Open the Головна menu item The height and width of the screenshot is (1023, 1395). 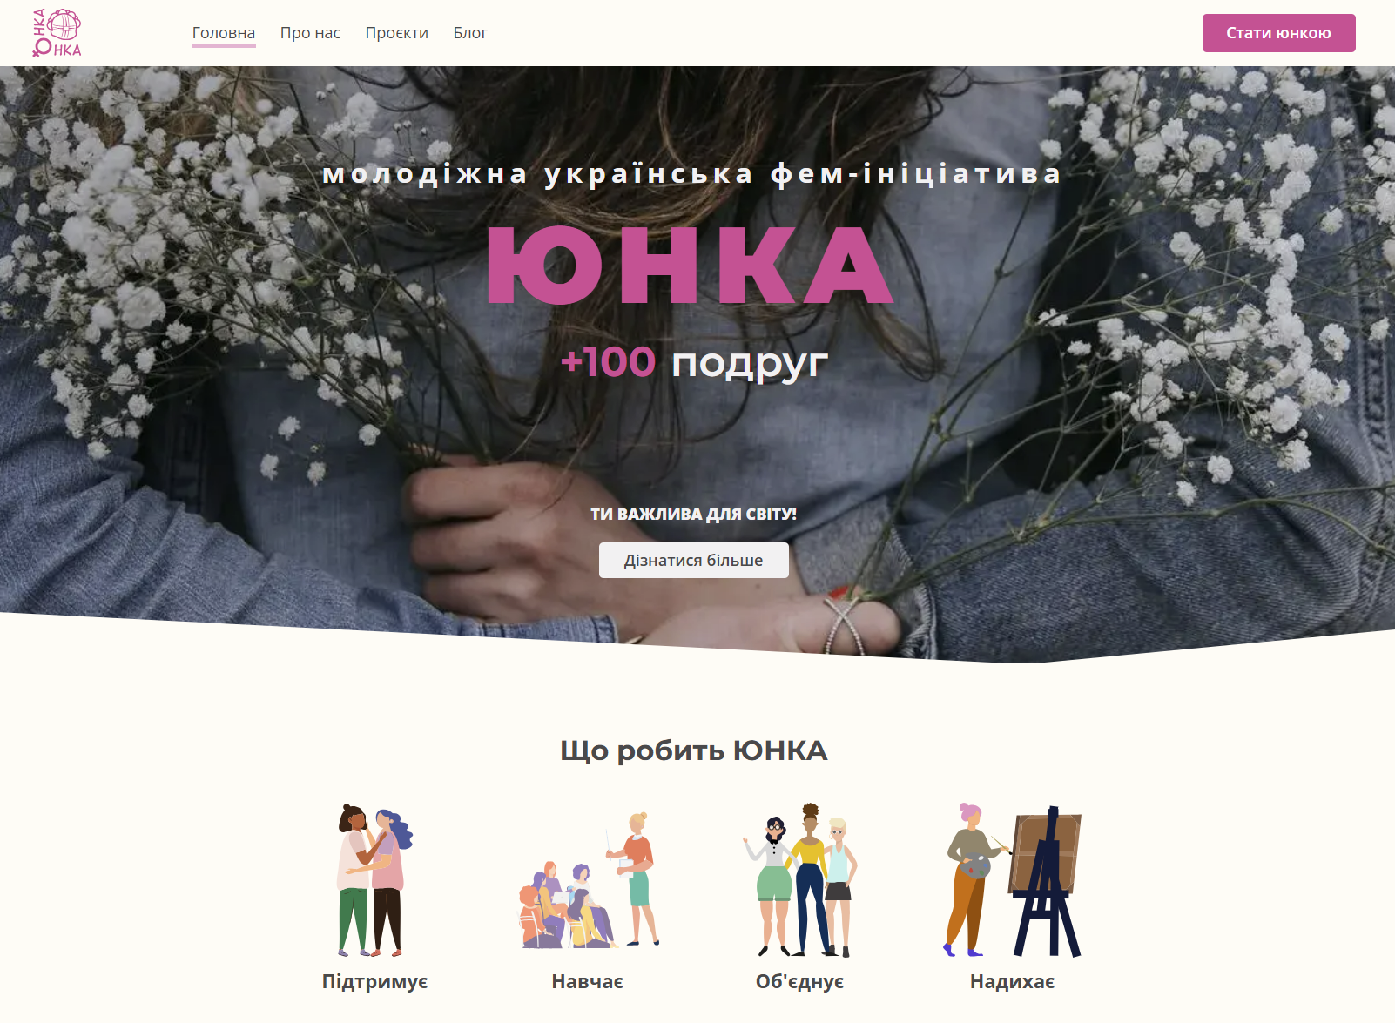pyautogui.click(x=224, y=33)
